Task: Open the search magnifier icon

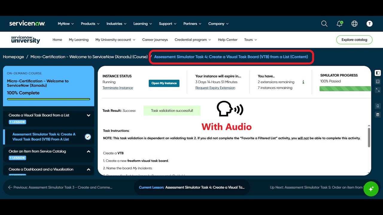Action: click(x=324, y=24)
